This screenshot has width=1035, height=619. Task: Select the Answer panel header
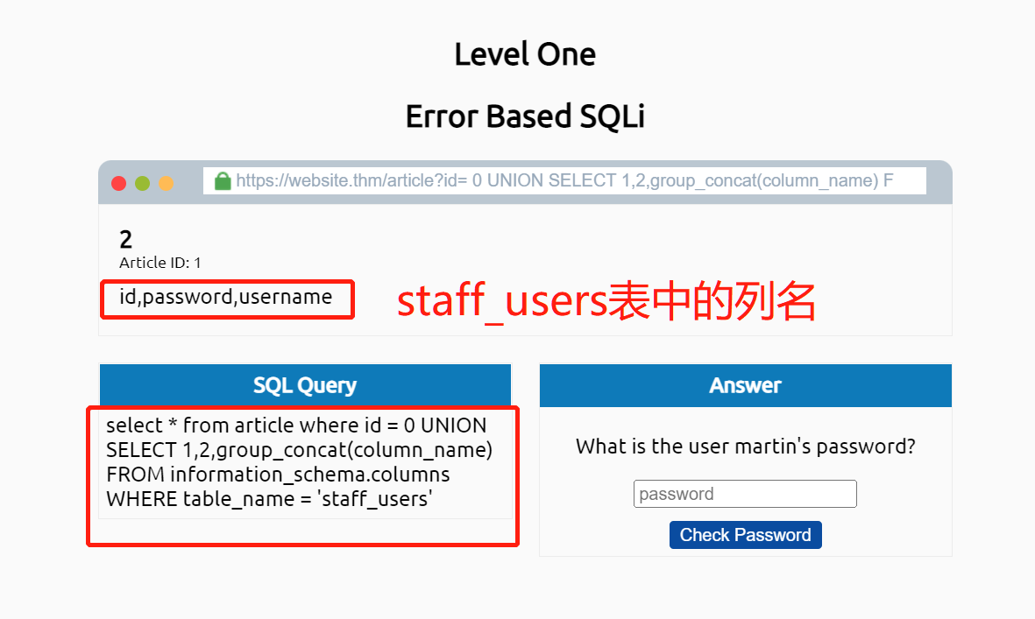pos(745,385)
